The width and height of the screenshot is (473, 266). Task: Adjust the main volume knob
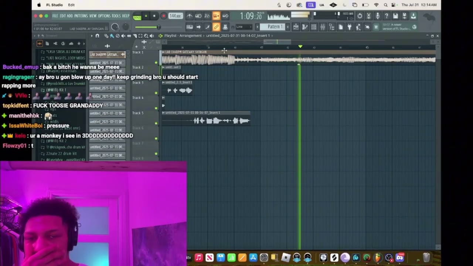click(x=115, y=27)
